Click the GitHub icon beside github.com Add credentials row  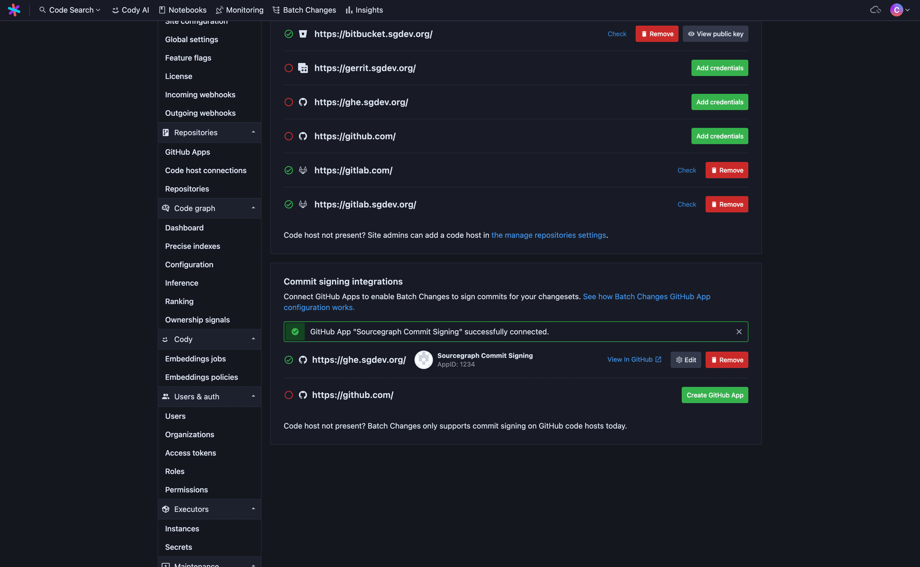click(x=303, y=136)
